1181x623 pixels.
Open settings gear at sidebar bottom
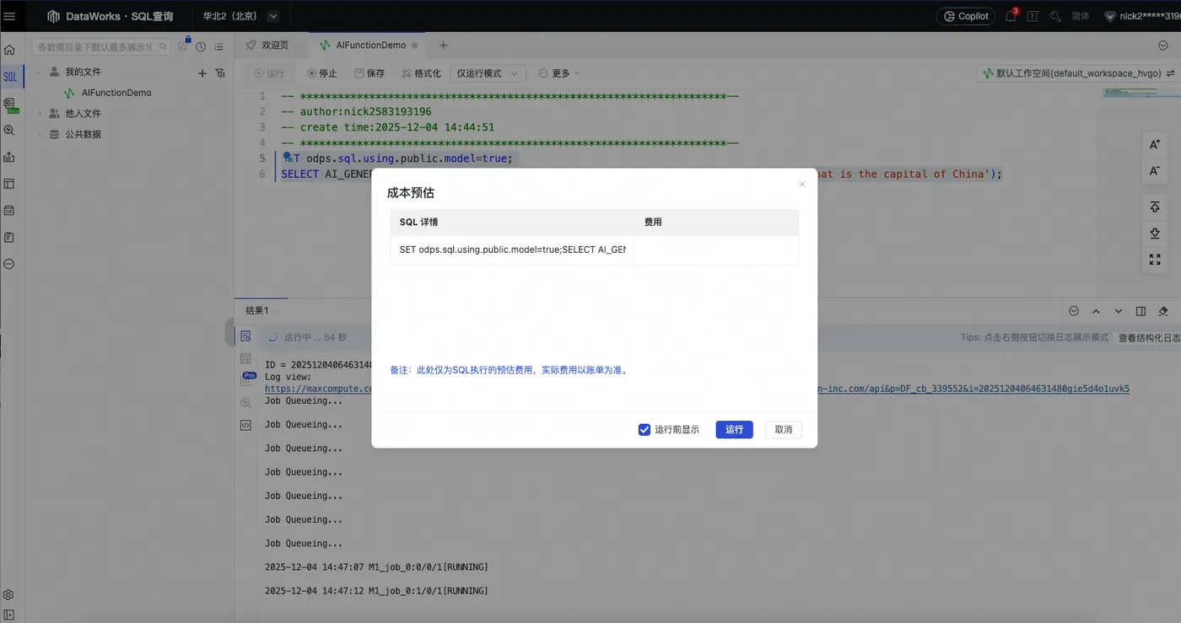tap(9, 594)
